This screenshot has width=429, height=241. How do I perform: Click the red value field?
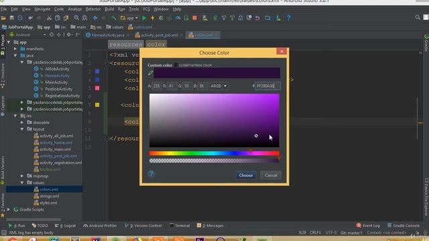click(172, 86)
